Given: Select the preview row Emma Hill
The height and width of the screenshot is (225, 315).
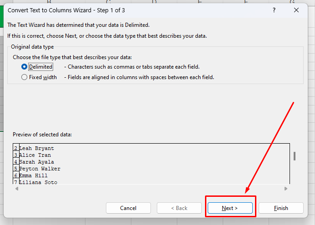Looking at the screenshot, I should tap(33, 175).
